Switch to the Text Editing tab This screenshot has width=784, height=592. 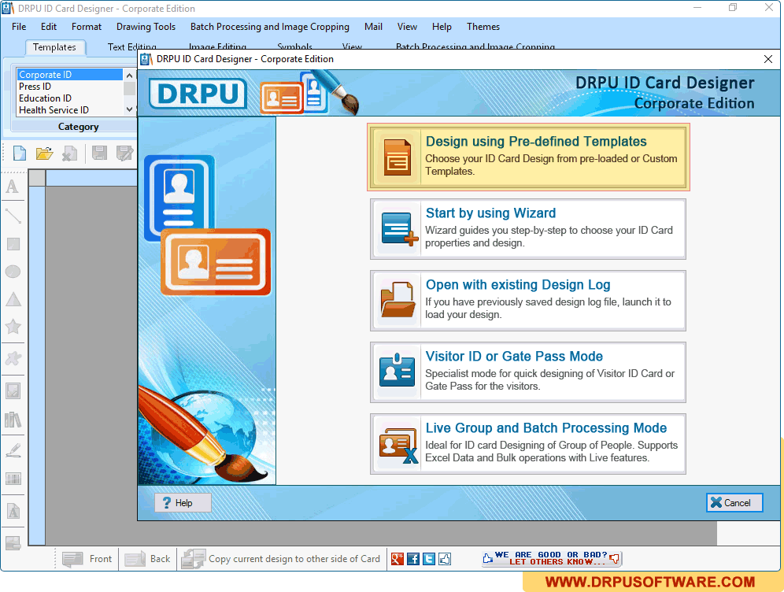pyautogui.click(x=131, y=47)
